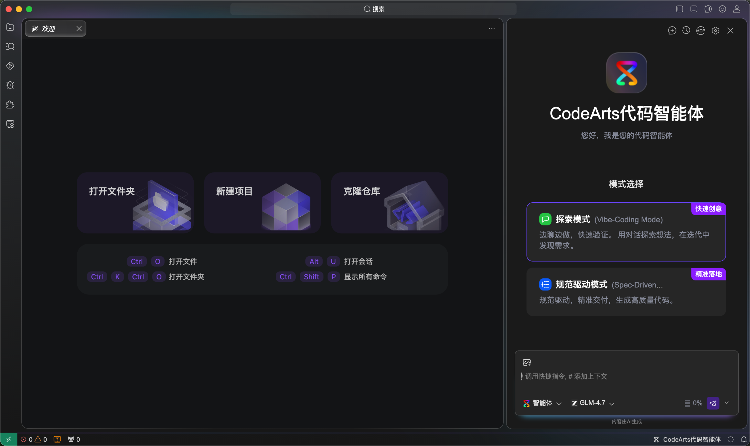
Task: Click the blue 规范驱动模式 list icon
Action: [x=545, y=284]
